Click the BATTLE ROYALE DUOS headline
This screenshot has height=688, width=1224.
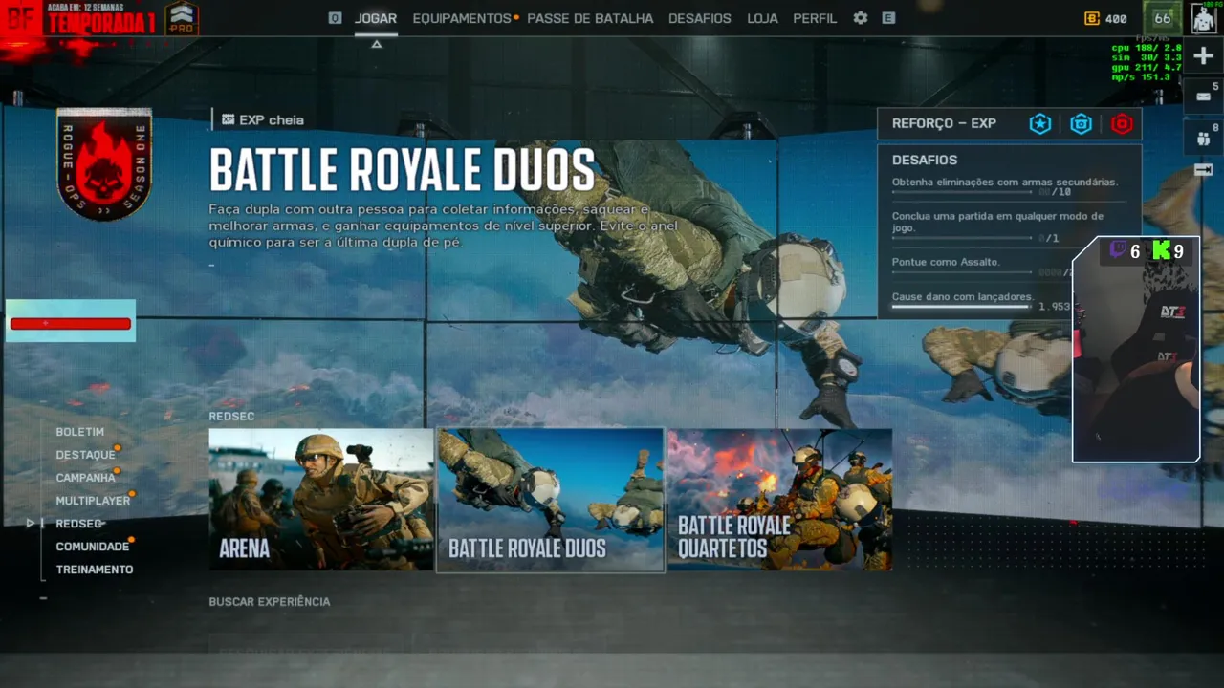point(402,170)
